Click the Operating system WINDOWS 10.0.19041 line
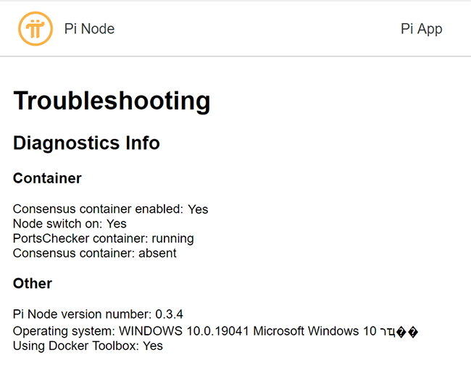Viewport: 471px width, 381px height. point(215,331)
